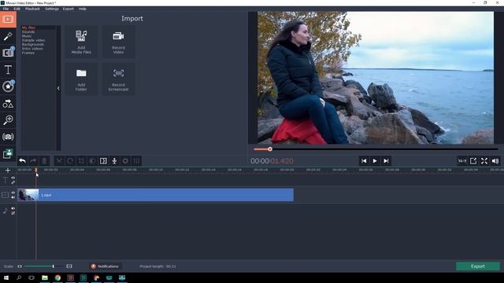This screenshot has width=504, height=283.
Task: Open the Pan and Zoom magnifier tab
Action: [x=8, y=120]
